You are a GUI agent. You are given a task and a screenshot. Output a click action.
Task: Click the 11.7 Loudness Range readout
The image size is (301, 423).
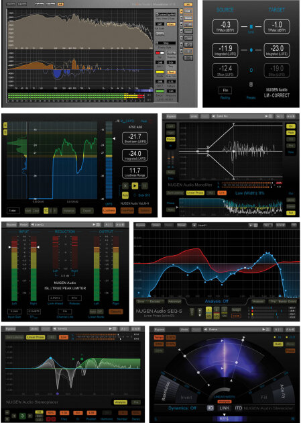coord(135,173)
